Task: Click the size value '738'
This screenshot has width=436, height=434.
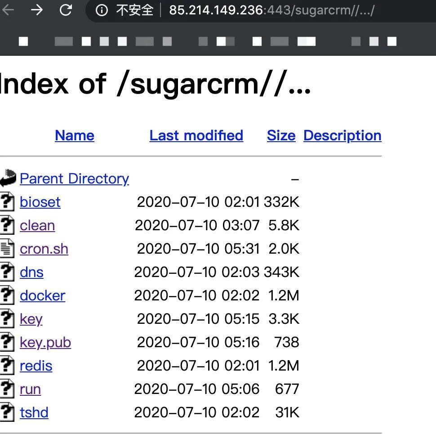Action: (287, 342)
